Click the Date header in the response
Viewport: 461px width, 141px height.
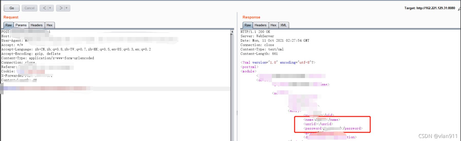point(275,41)
